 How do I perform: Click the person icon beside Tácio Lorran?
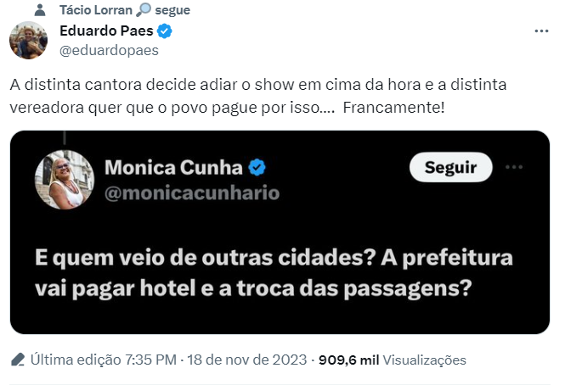point(42,11)
